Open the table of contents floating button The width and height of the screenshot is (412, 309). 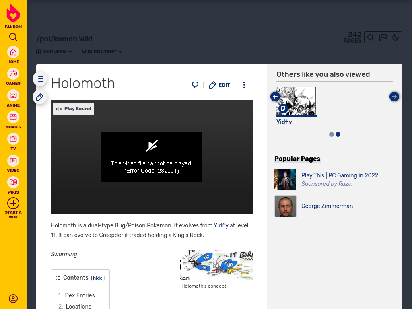(x=40, y=79)
